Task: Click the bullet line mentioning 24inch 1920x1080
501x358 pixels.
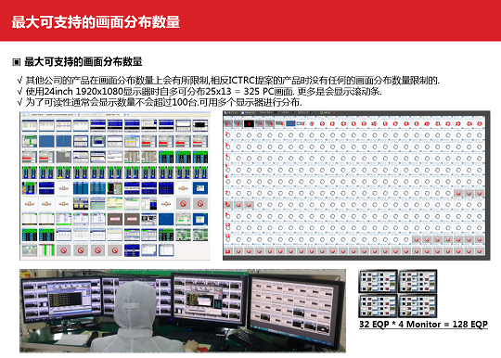Action: coord(203,91)
